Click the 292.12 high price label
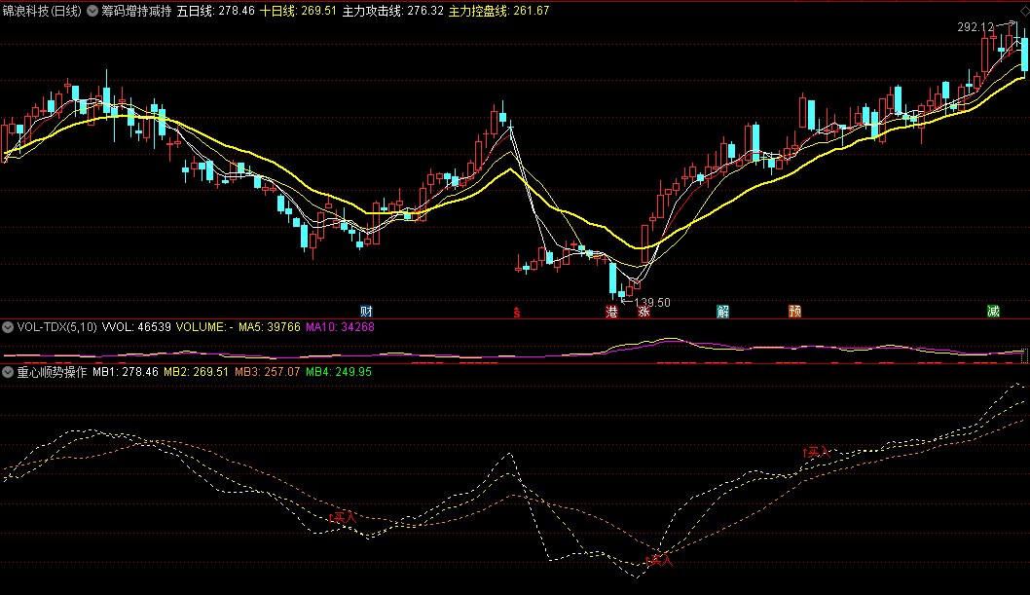This screenshot has width=1030, height=595. 975,27
